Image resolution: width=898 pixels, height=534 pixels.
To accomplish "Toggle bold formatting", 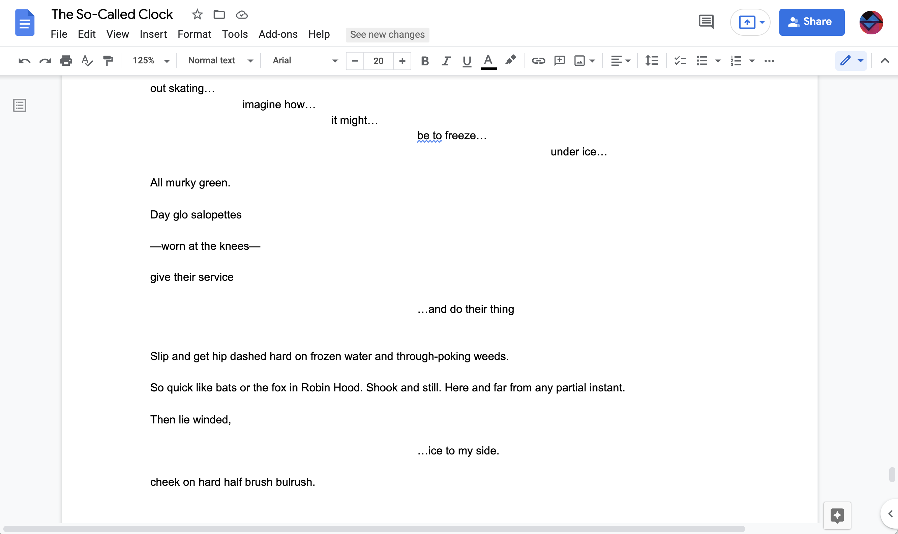I will [425, 61].
